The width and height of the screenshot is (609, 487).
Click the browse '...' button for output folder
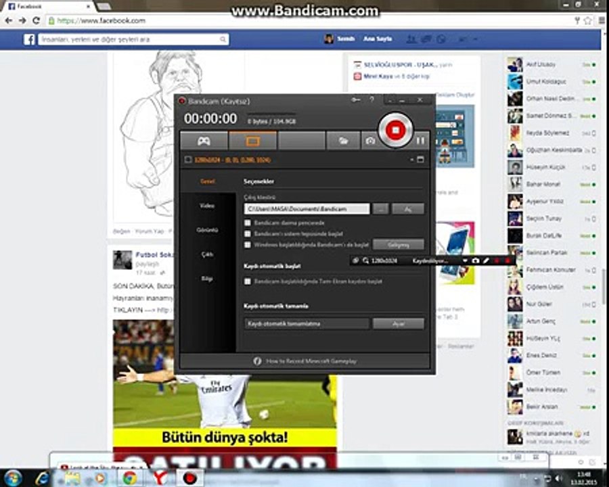click(x=380, y=209)
